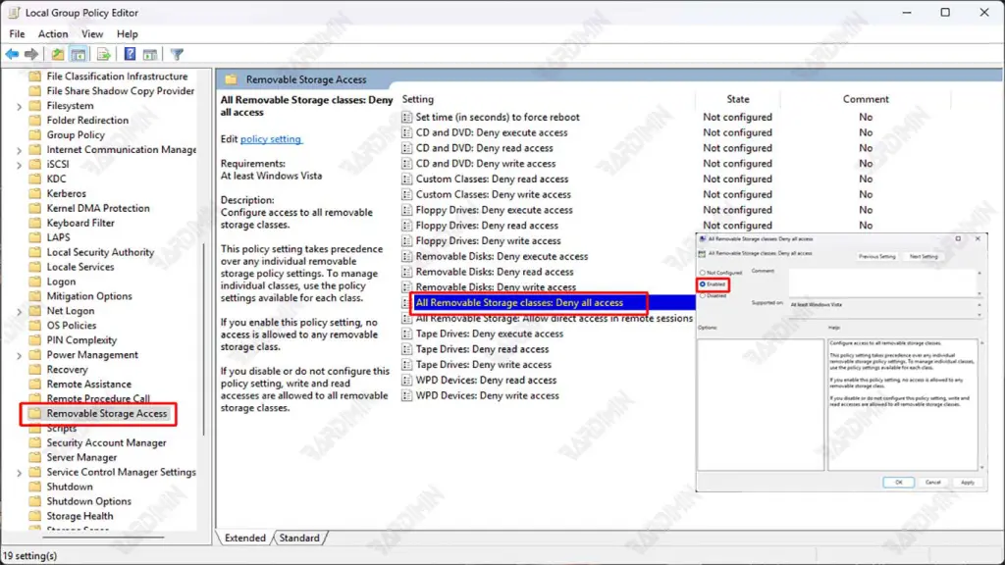Viewport: 1005px width, 565px height.
Task: Open the blue Help toolbar icon
Action: click(130, 55)
